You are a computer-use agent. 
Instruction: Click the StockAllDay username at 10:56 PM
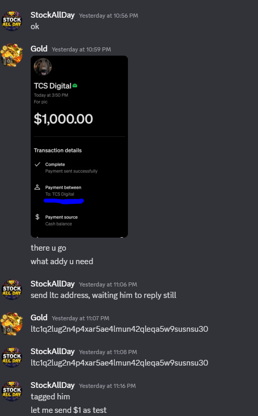click(x=53, y=15)
